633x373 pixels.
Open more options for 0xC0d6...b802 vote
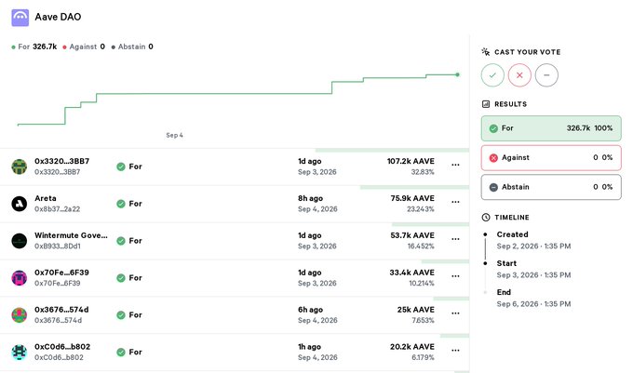pyautogui.click(x=455, y=351)
